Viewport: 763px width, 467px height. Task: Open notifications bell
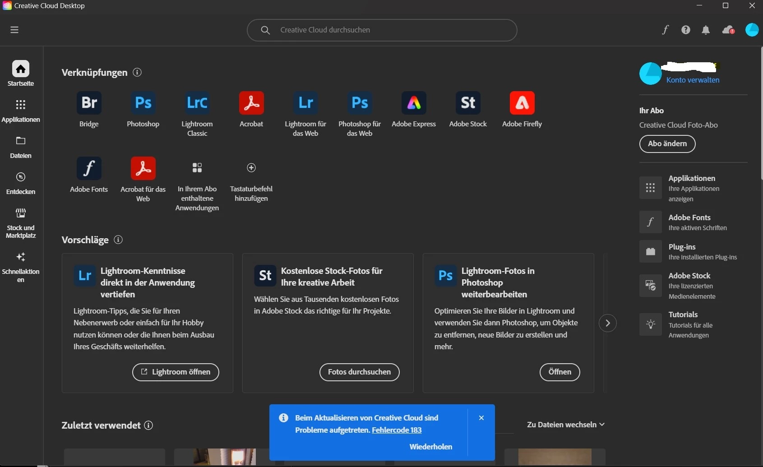706,30
